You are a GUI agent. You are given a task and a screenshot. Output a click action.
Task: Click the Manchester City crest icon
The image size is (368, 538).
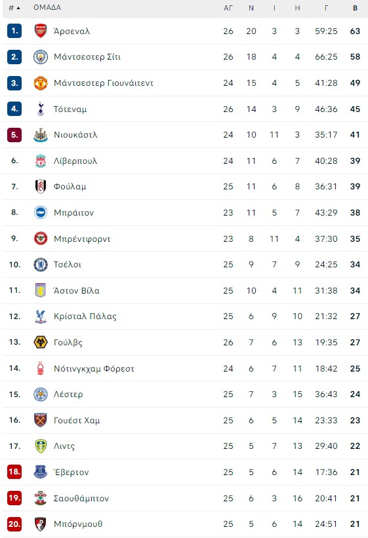(41, 57)
